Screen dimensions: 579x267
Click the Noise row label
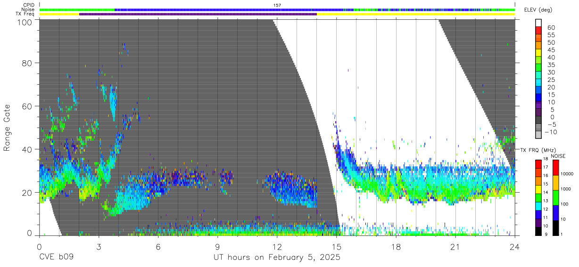pyautogui.click(x=28, y=9)
